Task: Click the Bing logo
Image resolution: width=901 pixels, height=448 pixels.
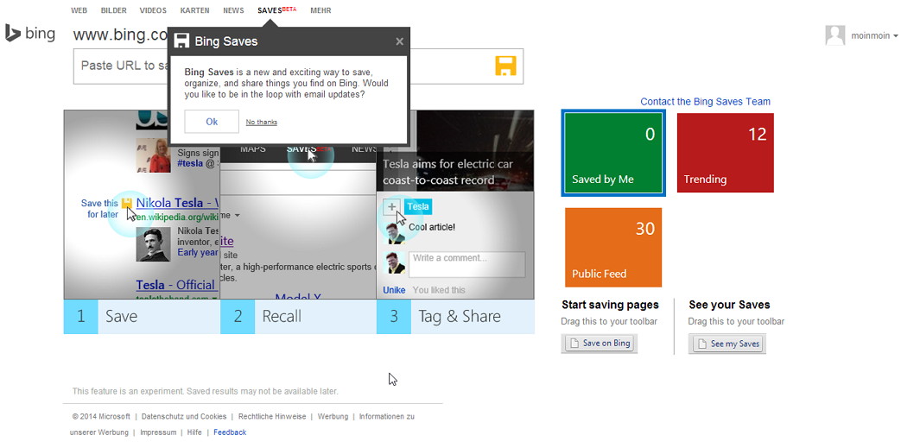Action: (x=30, y=34)
